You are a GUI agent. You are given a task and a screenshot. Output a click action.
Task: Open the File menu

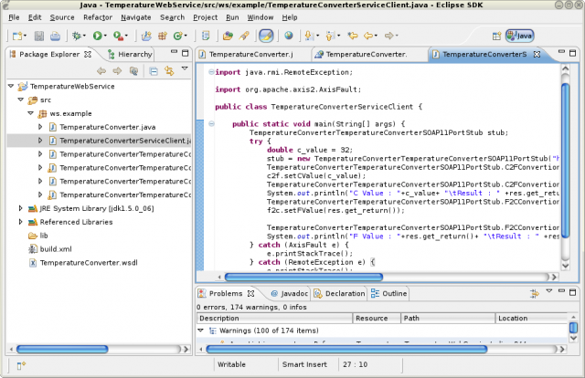click(x=15, y=17)
